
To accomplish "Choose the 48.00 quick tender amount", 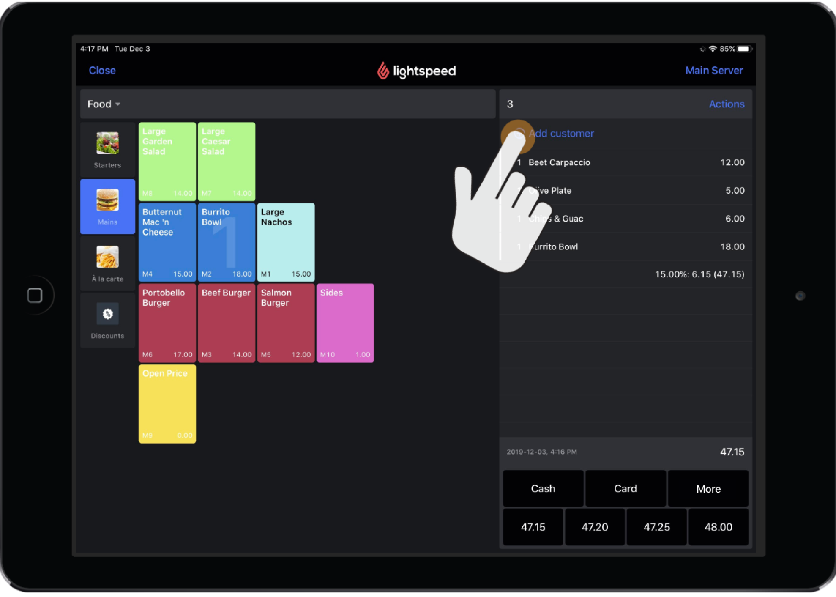I will tap(719, 527).
